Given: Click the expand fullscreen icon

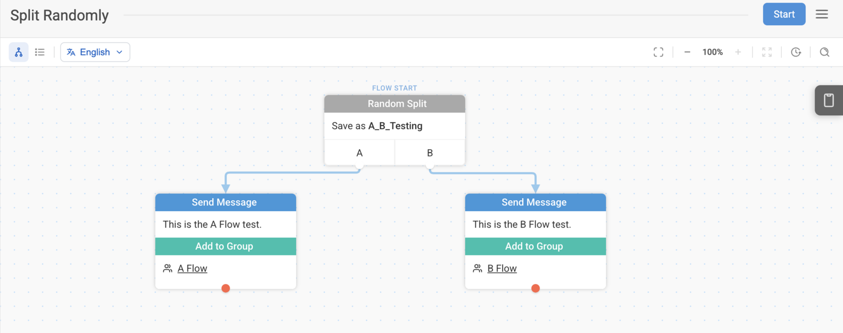Looking at the screenshot, I should (767, 52).
